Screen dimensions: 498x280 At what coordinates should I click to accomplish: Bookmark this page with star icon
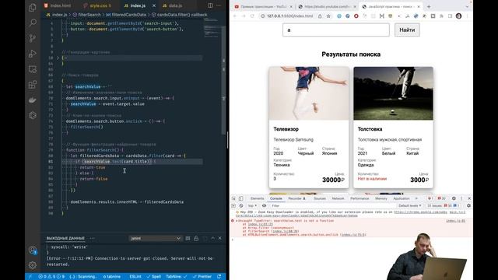pyautogui.click(x=328, y=16)
